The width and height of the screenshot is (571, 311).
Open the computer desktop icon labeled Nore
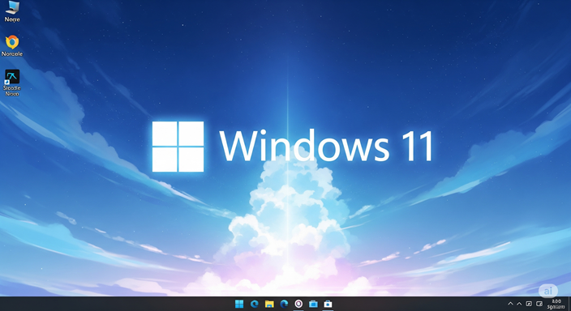point(12,11)
